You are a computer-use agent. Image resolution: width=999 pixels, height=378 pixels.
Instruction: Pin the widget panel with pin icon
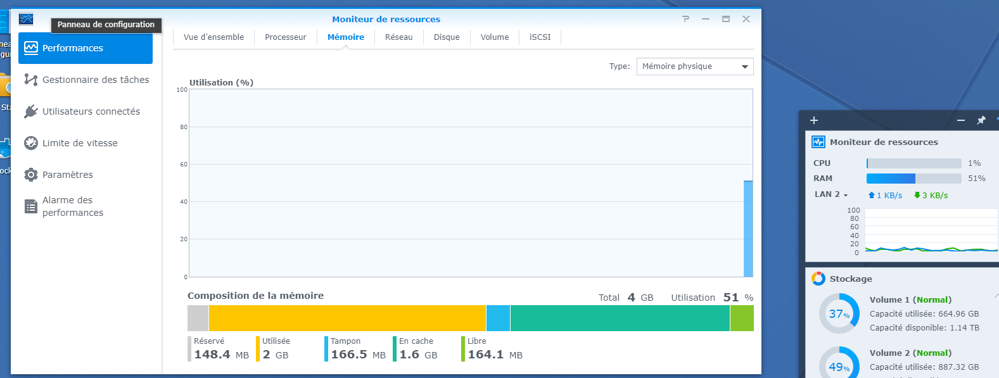[x=981, y=120]
